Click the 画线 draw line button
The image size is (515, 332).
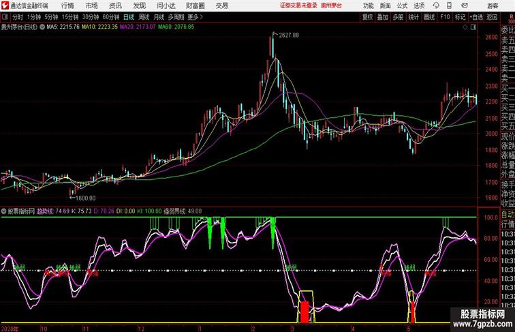[429, 17]
